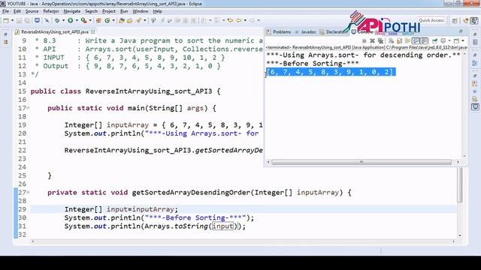Open the Source menu
The width and height of the screenshot is (481, 270).
[32, 11]
